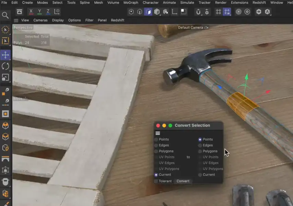The image size is (293, 206).
Task: Open the Render Settings gear icon
Action: pos(247,12)
